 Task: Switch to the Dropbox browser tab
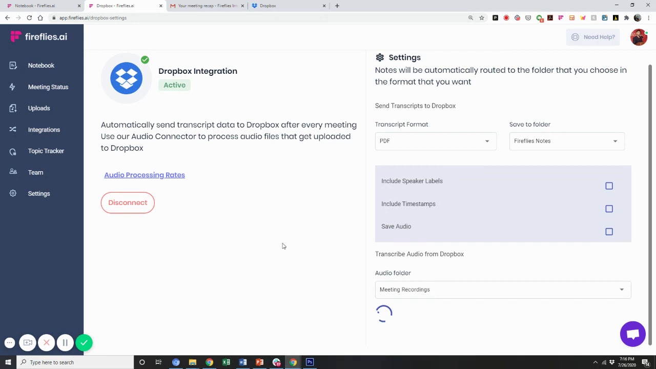(x=287, y=6)
